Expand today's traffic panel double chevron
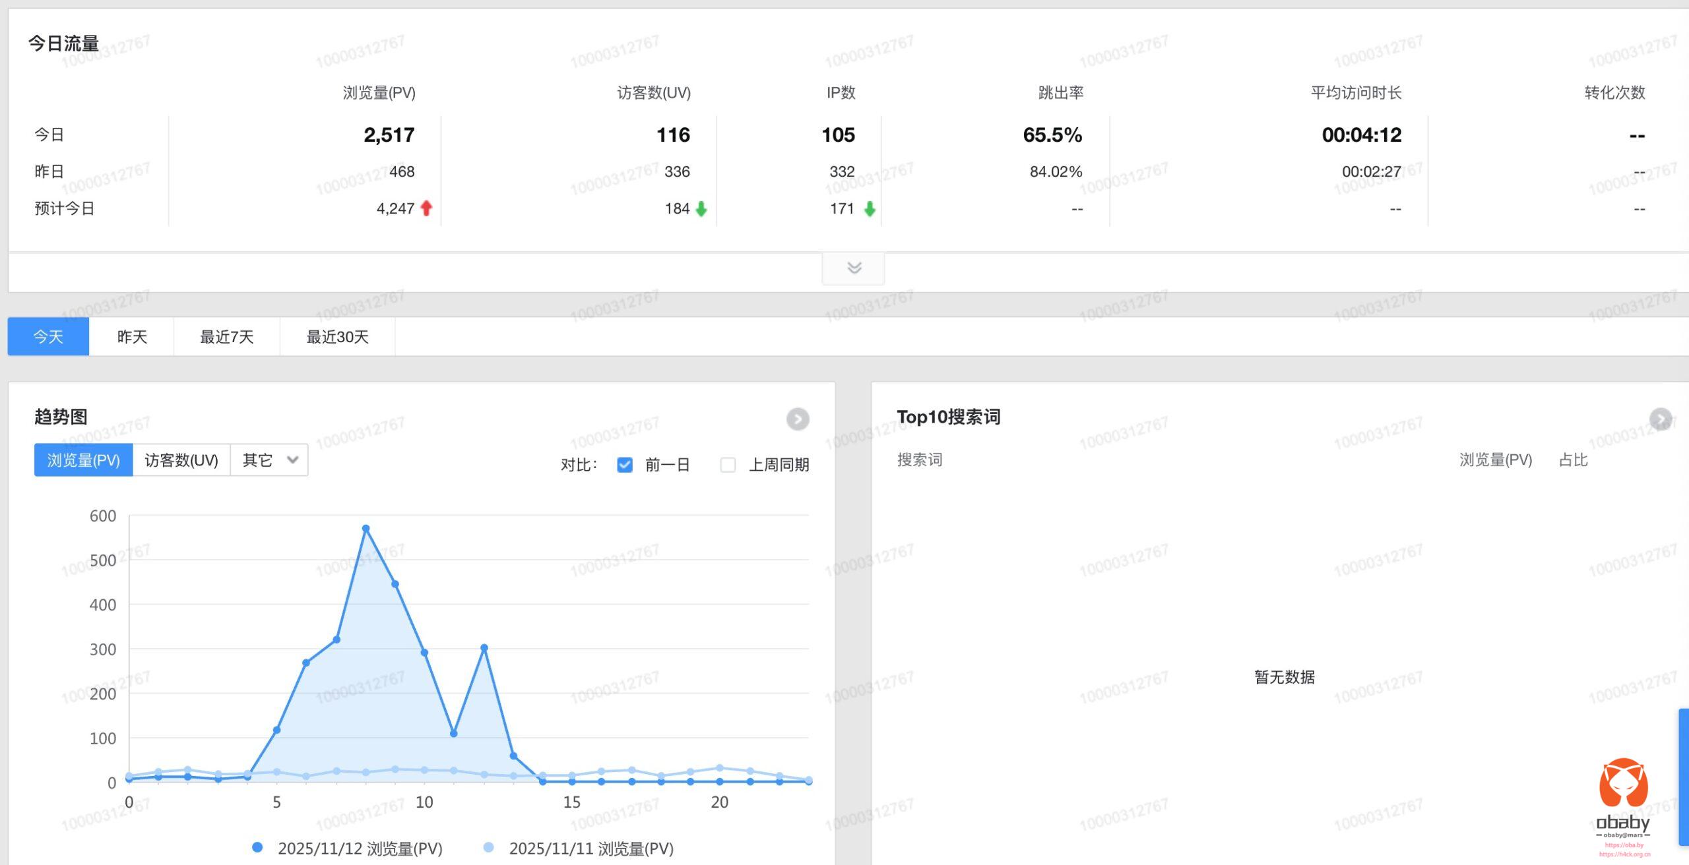The image size is (1689, 865). click(x=854, y=268)
